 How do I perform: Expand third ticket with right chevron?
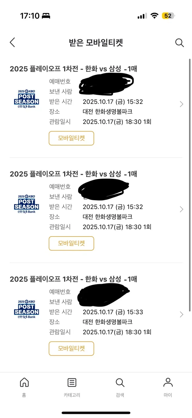tap(182, 314)
